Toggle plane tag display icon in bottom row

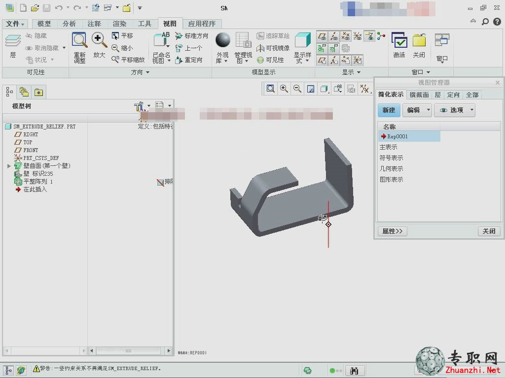click(322, 60)
